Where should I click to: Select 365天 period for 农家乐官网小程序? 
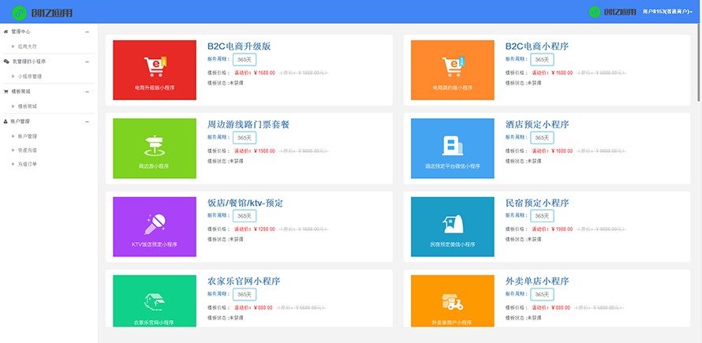245,294
